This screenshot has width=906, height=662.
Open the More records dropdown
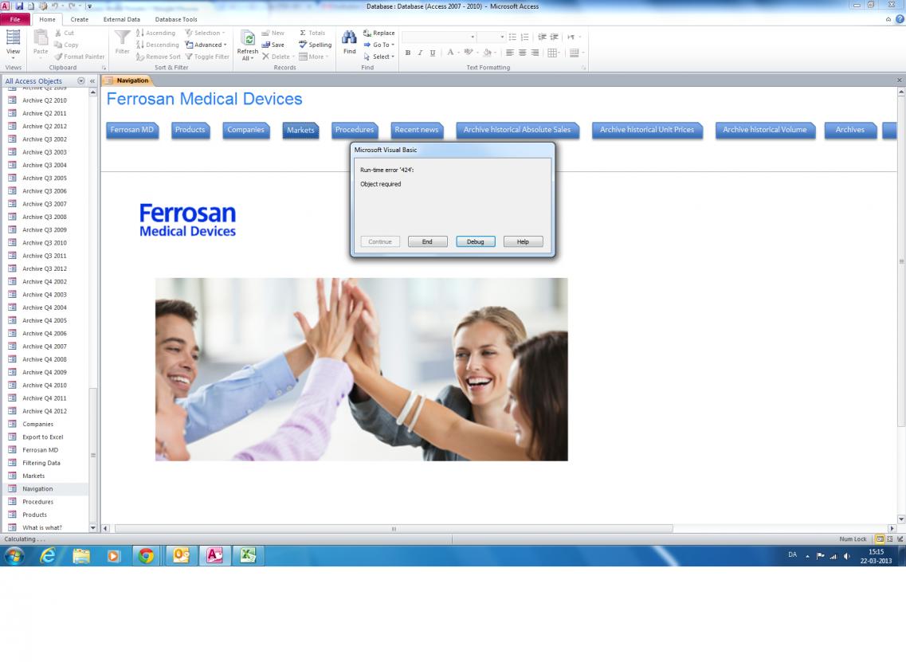(314, 57)
